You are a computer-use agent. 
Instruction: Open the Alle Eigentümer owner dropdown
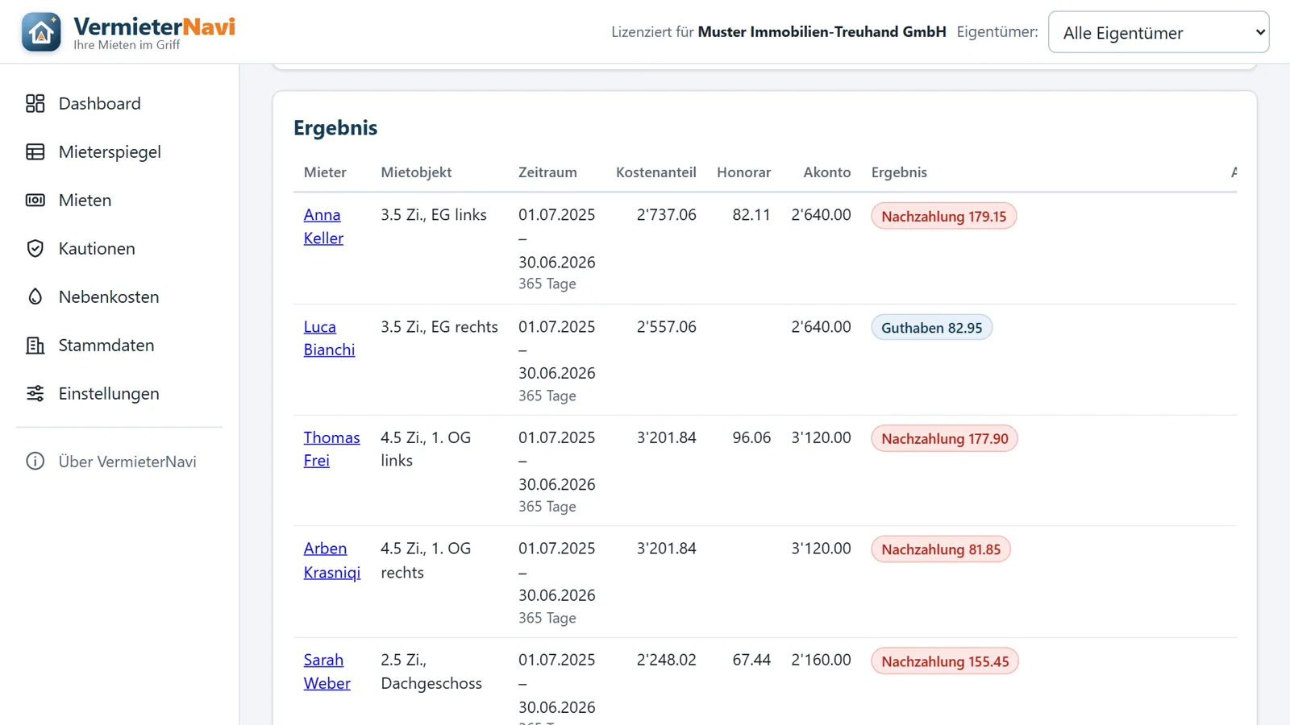coord(1159,32)
